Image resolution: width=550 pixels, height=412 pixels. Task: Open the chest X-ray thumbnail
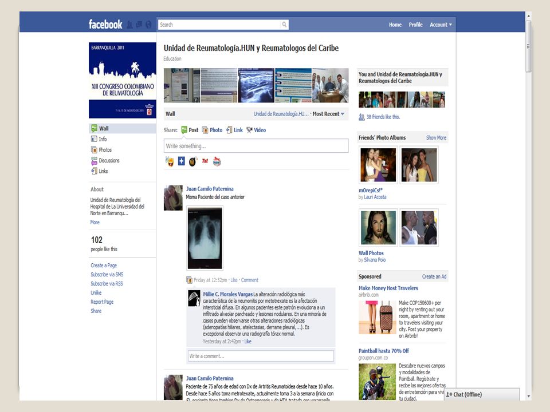(205, 238)
